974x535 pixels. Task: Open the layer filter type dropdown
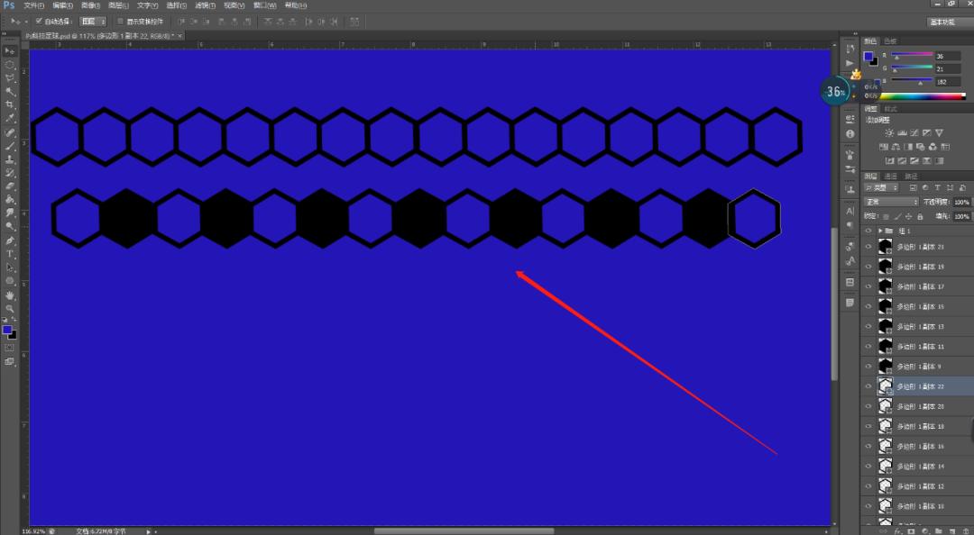881,187
